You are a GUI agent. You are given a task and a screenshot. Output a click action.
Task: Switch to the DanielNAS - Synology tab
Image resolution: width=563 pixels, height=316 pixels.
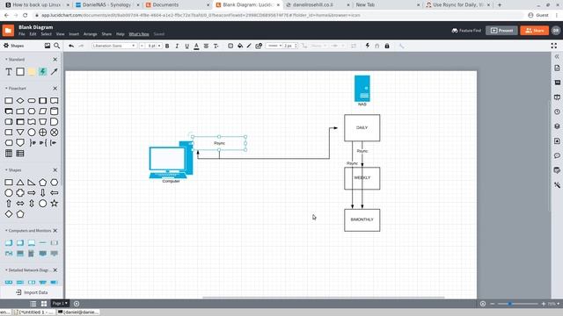106,5
